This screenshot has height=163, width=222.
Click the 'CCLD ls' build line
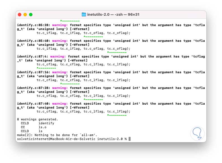[x=32, y=131]
